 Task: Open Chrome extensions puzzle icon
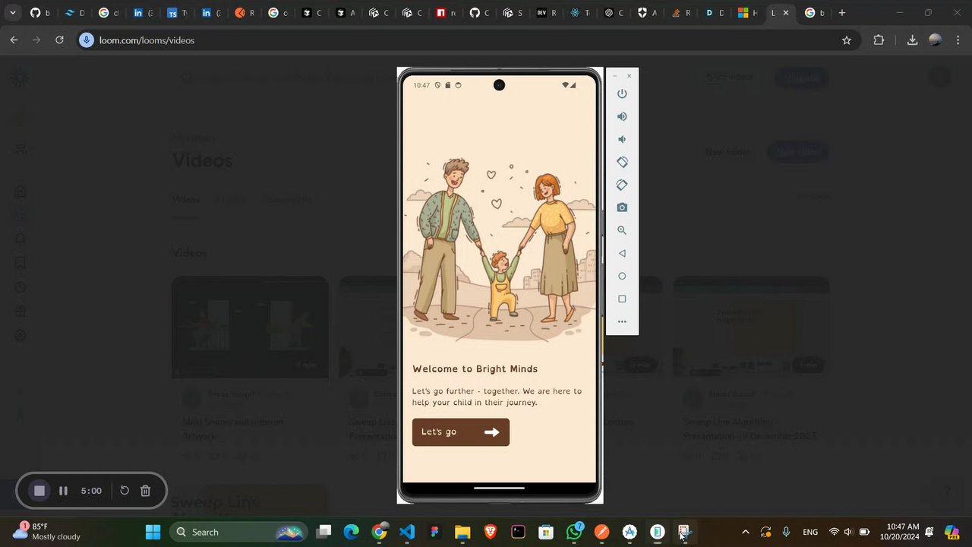879,40
